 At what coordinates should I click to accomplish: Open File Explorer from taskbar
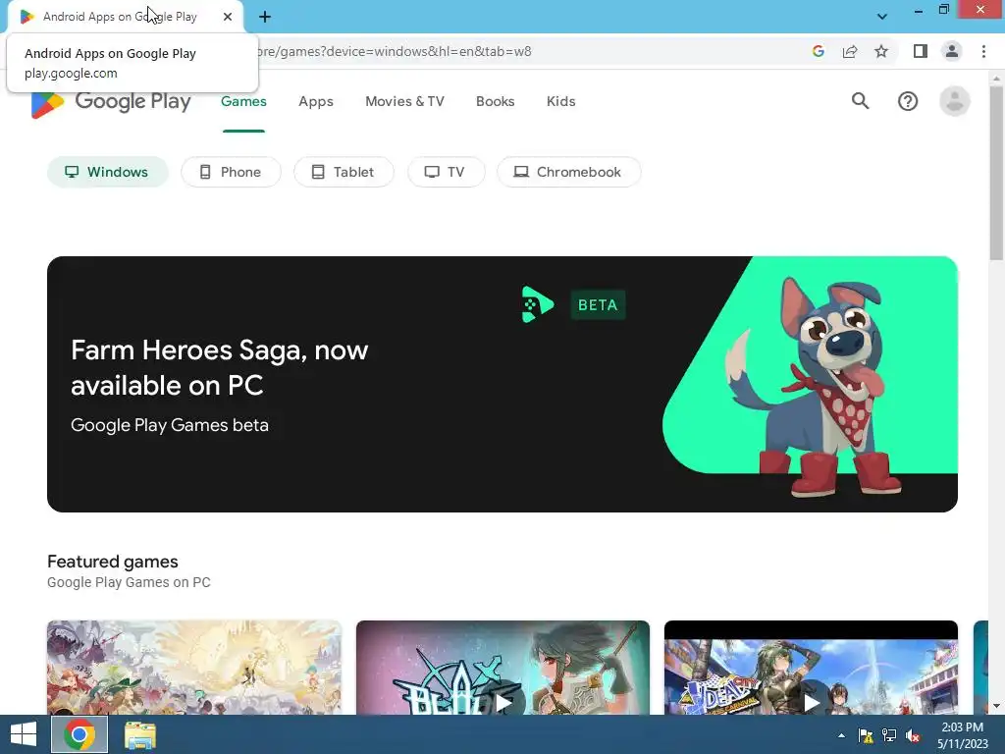coord(139,734)
